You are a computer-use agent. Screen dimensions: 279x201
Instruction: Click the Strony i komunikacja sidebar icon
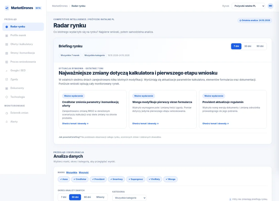tap(7, 53)
